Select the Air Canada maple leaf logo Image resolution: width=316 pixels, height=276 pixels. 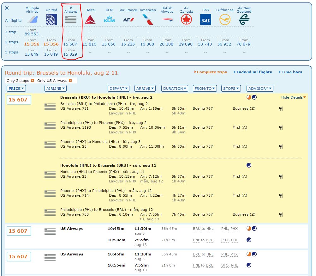[186, 20]
